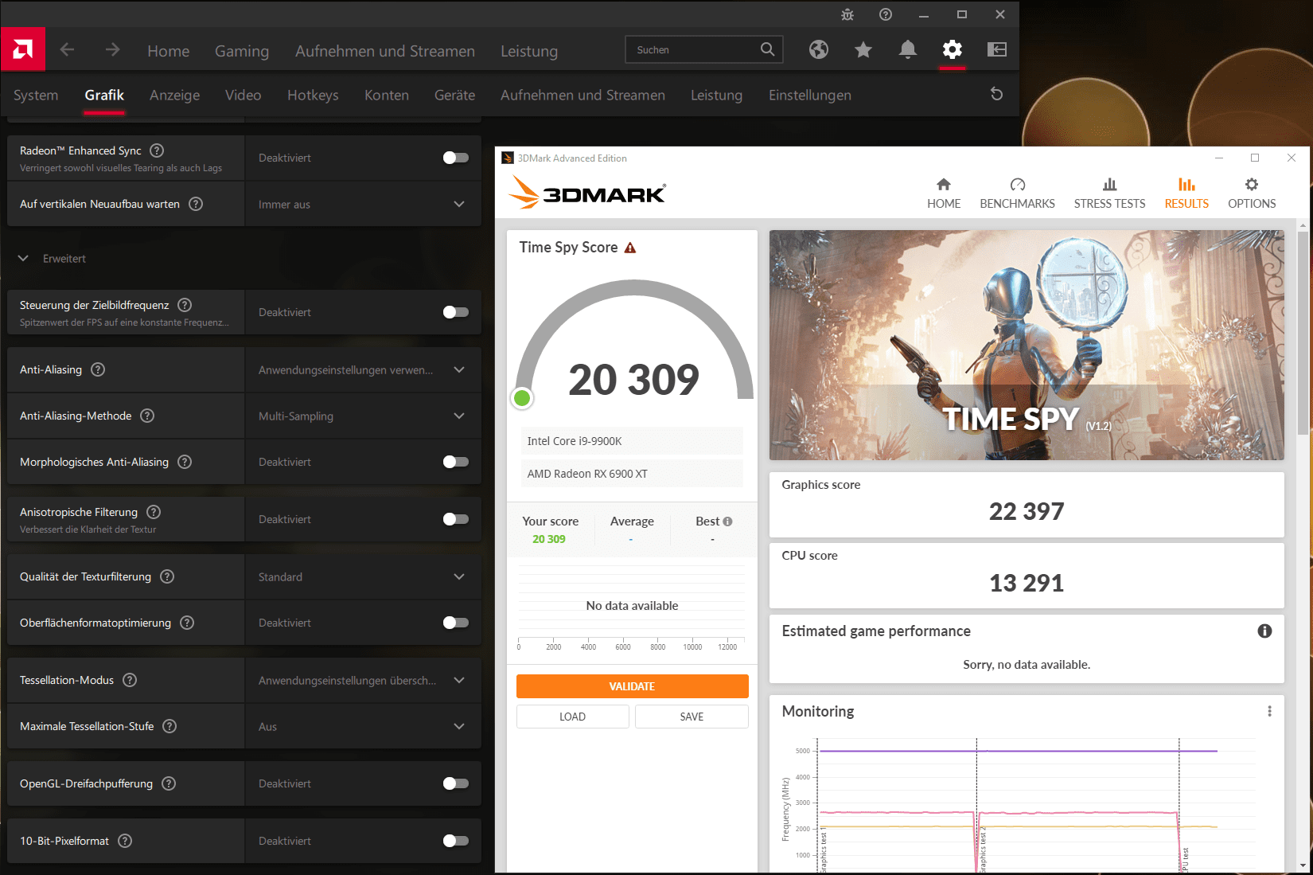Open 3DMark BENCHMARKS tab
Image resolution: width=1313 pixels, height=875 pixels.
(1017, 193)
